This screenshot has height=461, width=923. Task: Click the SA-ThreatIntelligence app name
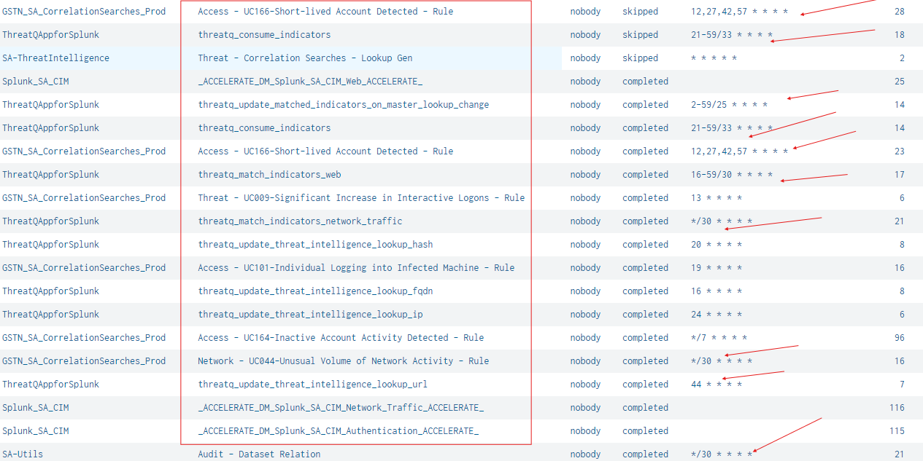[x=55, y=58]
